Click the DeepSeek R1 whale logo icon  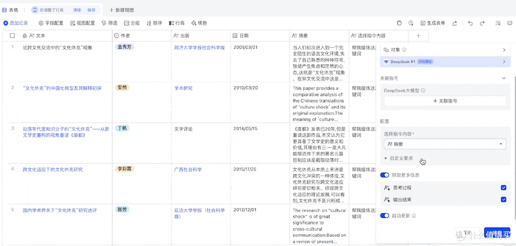coord(386,61)
